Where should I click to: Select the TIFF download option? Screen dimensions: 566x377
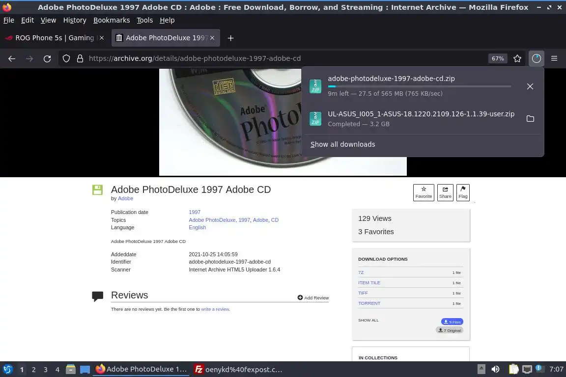(363, 293)
